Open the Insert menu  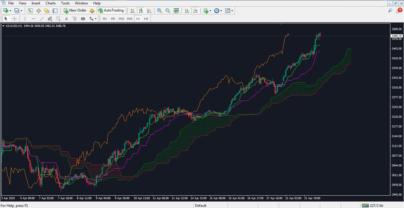click(x=36, y=3)
